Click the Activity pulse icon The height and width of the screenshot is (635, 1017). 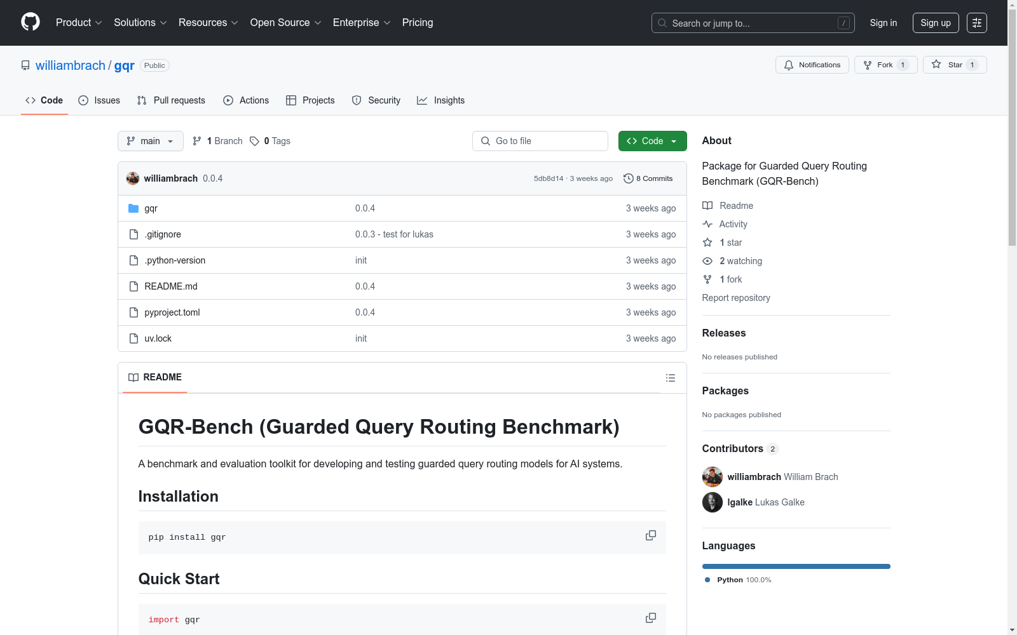707,224
